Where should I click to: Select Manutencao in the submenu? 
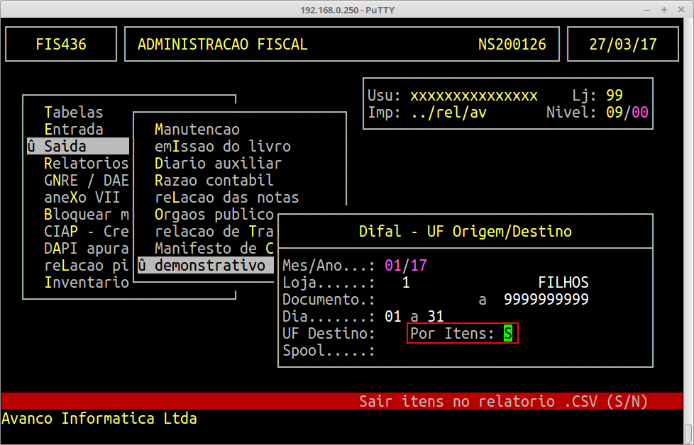coord(197,130)
